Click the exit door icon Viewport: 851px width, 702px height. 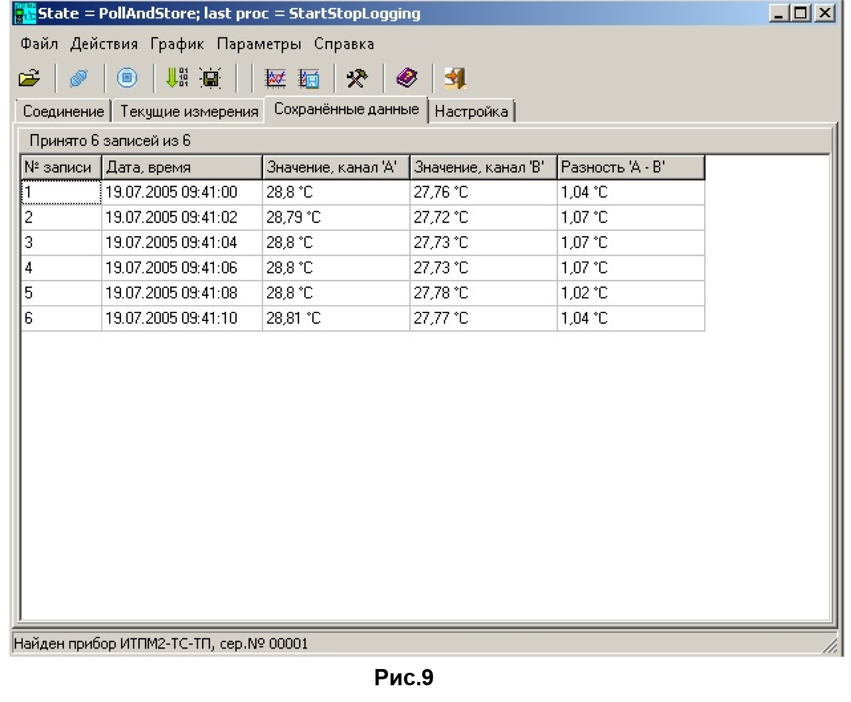point(455,78)
